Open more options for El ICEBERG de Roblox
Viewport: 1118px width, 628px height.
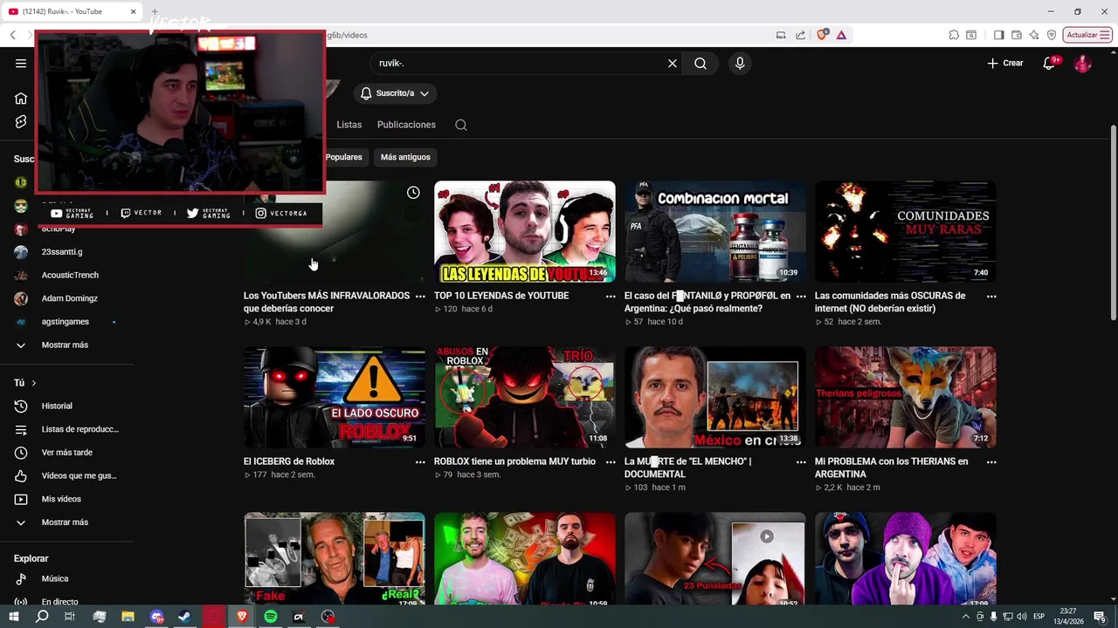(420, 462)
